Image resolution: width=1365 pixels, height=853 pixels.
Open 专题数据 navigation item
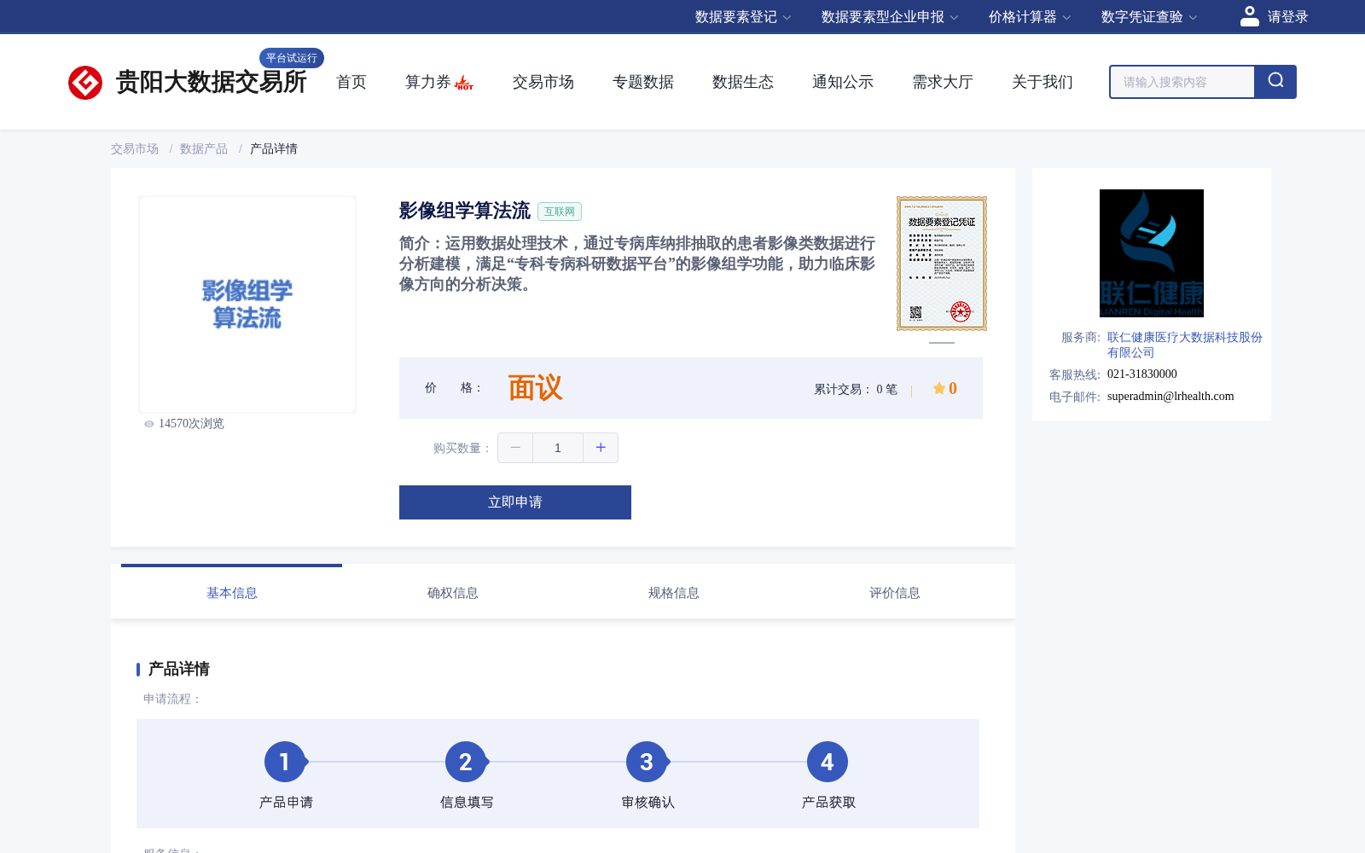pos(643,82)
